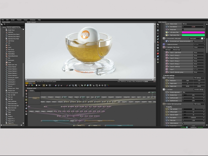
Task: Enable the Swap eyes toggle
Action: 183,30
